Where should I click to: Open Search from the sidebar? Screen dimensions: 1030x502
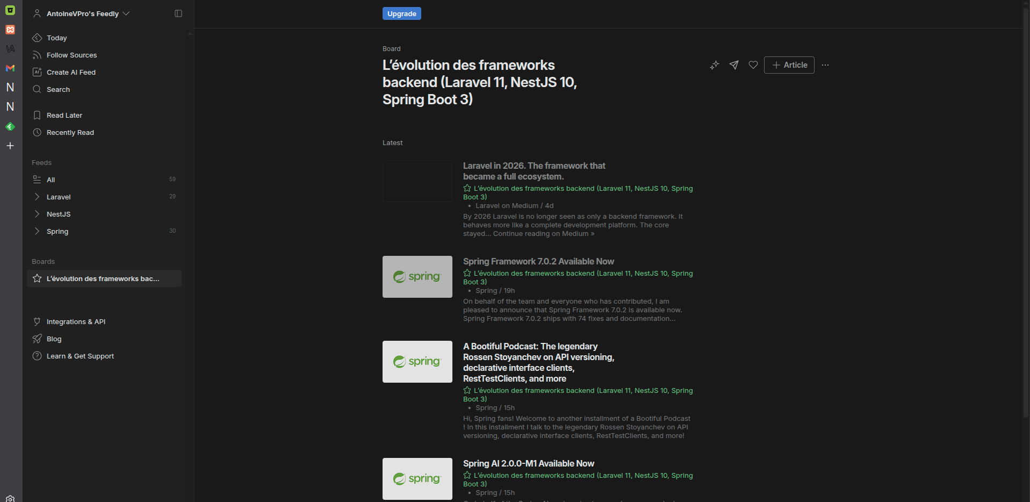57,89
